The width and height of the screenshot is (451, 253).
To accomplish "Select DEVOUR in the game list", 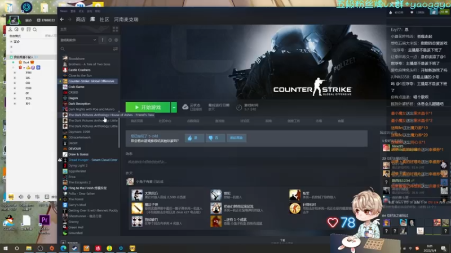I will point(74,148).
